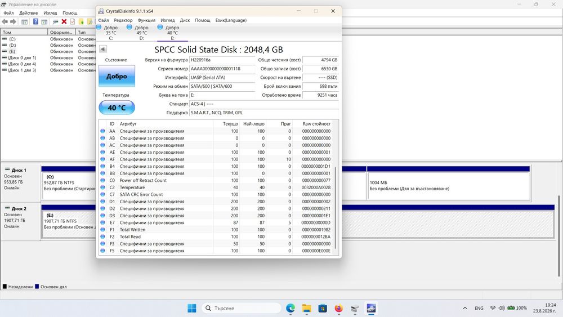Select the 1004 МБ recovery partition block

[448, 186]
